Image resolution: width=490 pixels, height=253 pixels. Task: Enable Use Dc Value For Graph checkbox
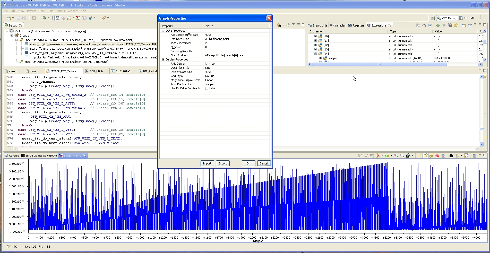[207, 88]
